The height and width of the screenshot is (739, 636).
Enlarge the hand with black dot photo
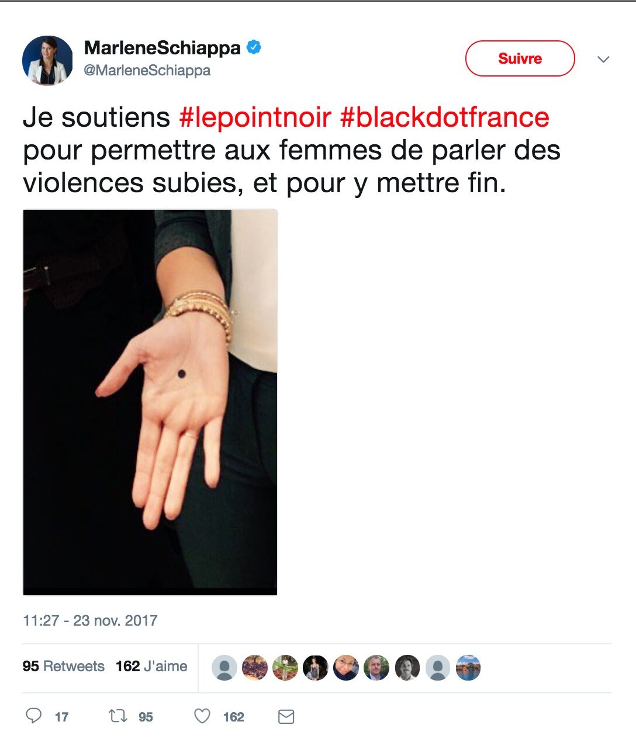[x=150, y=402]
